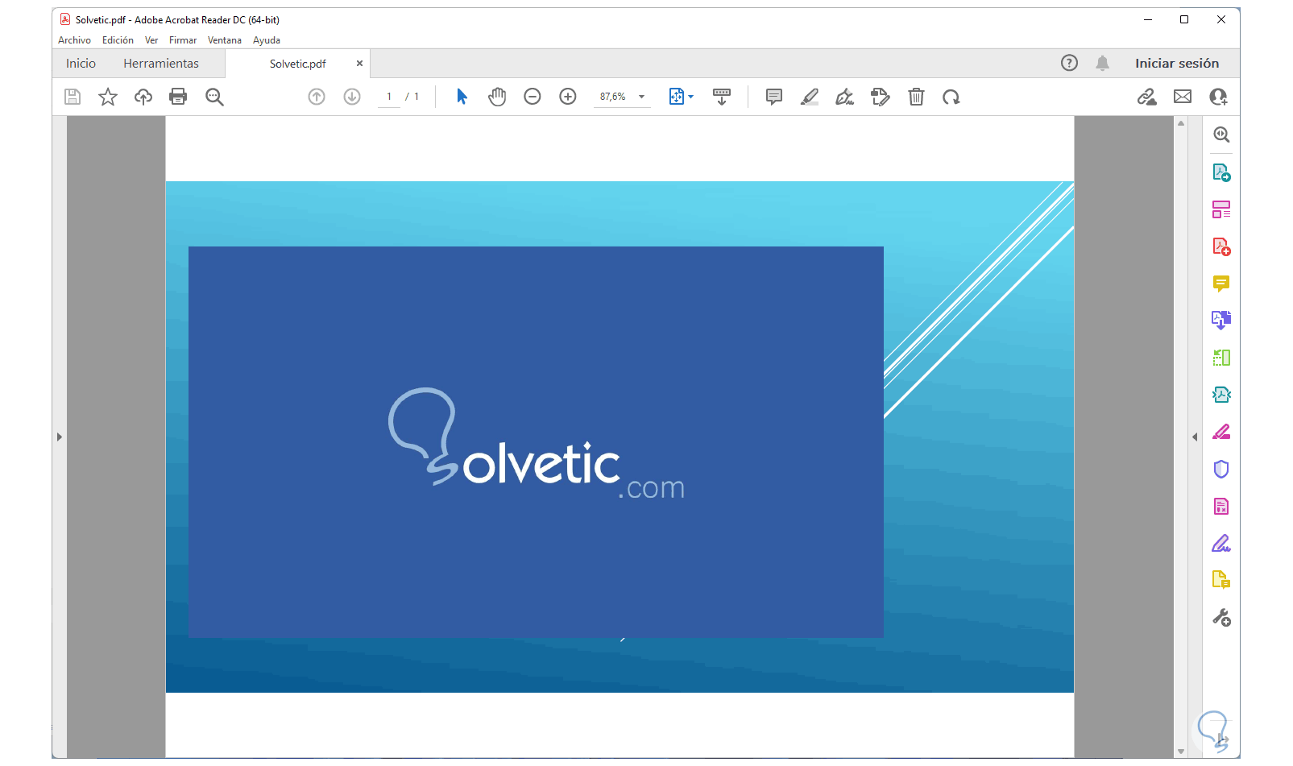Open the Ayuda menu
This screenshot has height=766, width=1293.
coord(267,40)
